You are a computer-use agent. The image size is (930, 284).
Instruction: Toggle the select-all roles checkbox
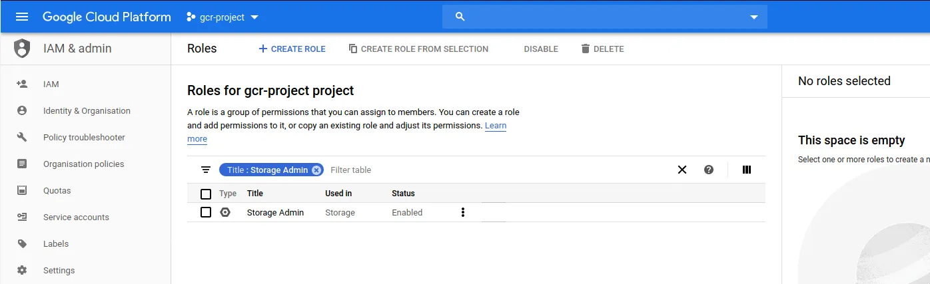coord(206,194)
